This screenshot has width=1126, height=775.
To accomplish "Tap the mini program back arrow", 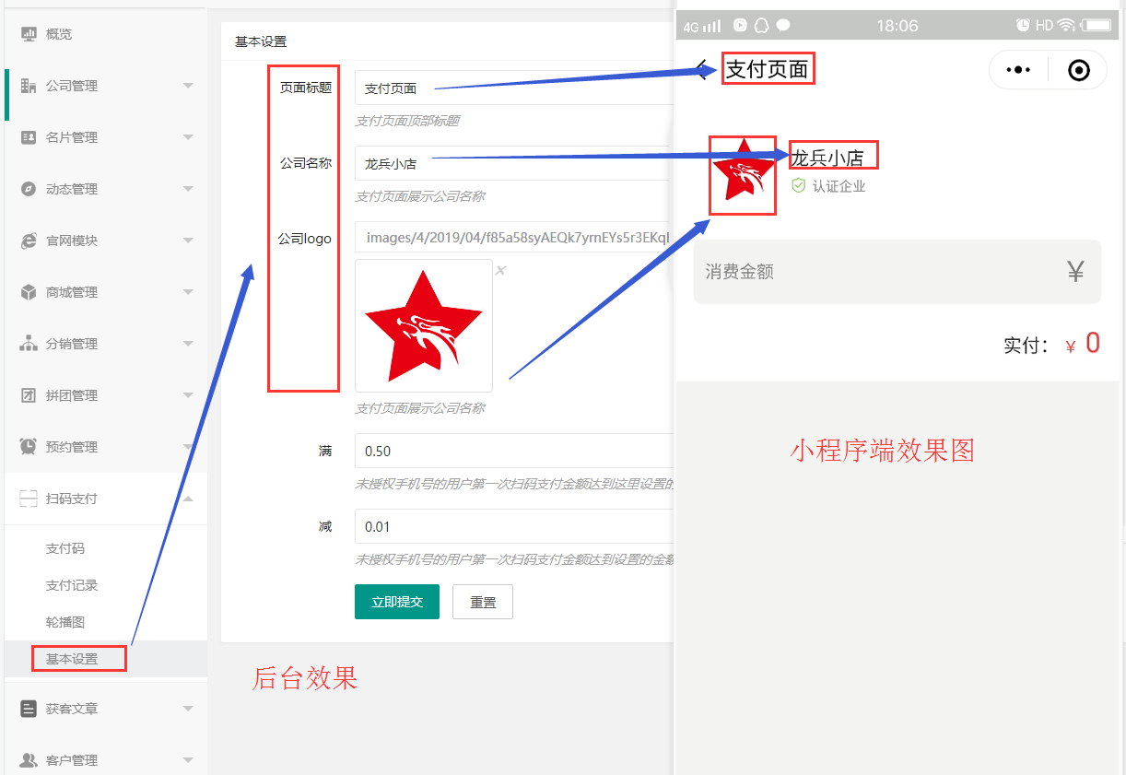I will pyautogui.click(x=702, y=70).
